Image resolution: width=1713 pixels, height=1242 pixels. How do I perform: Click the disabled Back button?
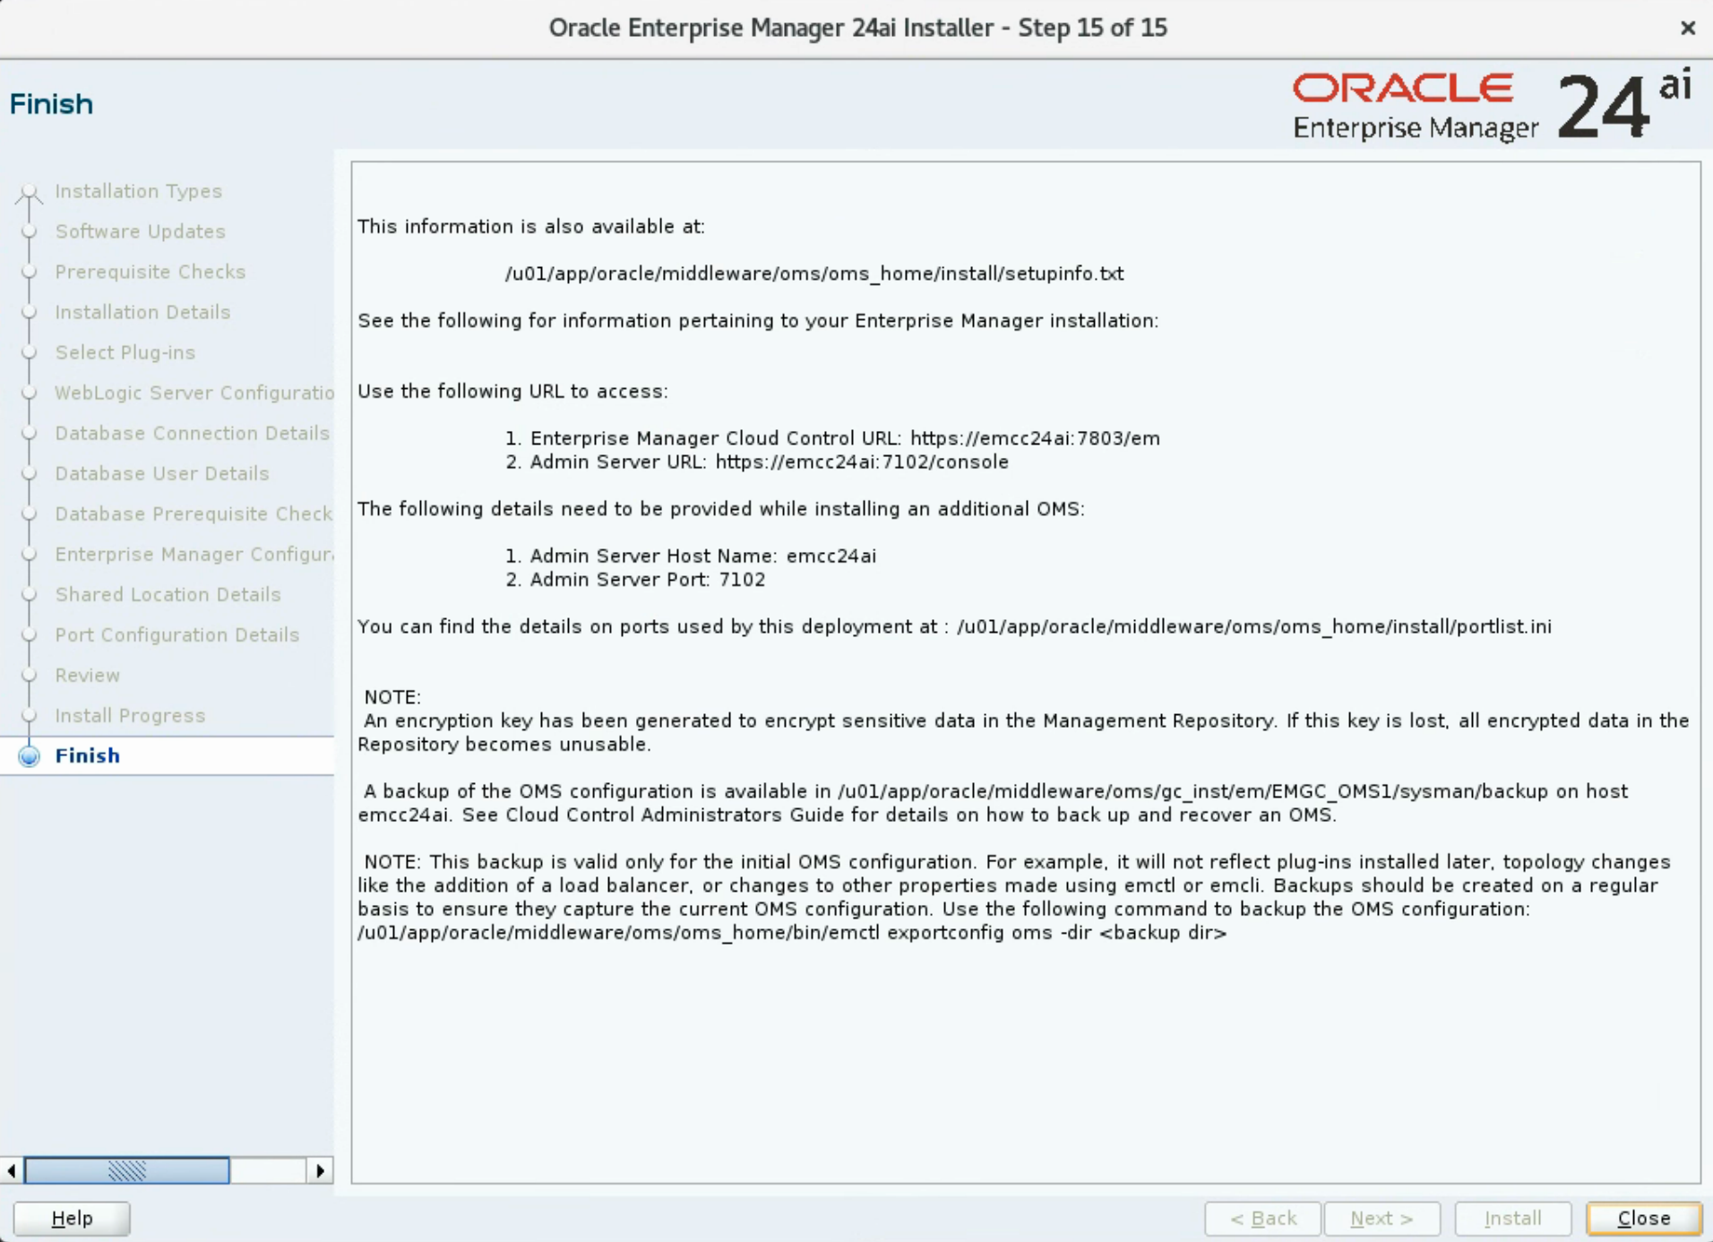pos(1262,1218)
